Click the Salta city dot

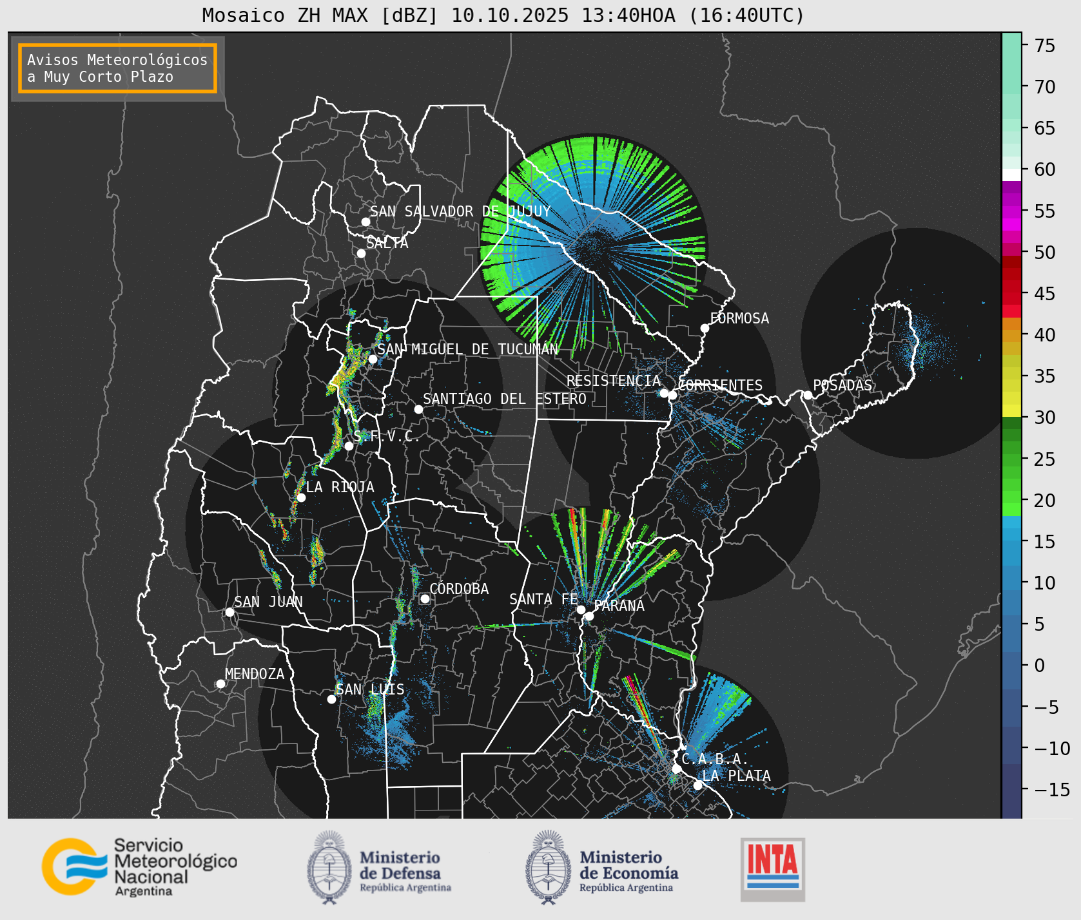[362, 253]
